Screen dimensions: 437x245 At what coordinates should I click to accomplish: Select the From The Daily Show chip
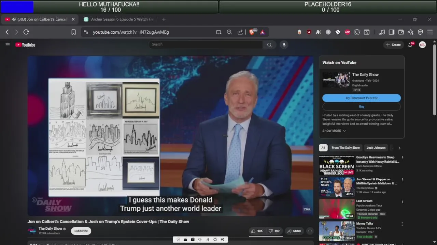click(x=346, y=148)
